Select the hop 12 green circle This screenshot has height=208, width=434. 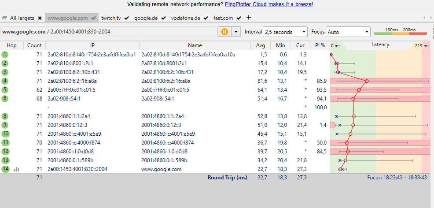point(5,152)
